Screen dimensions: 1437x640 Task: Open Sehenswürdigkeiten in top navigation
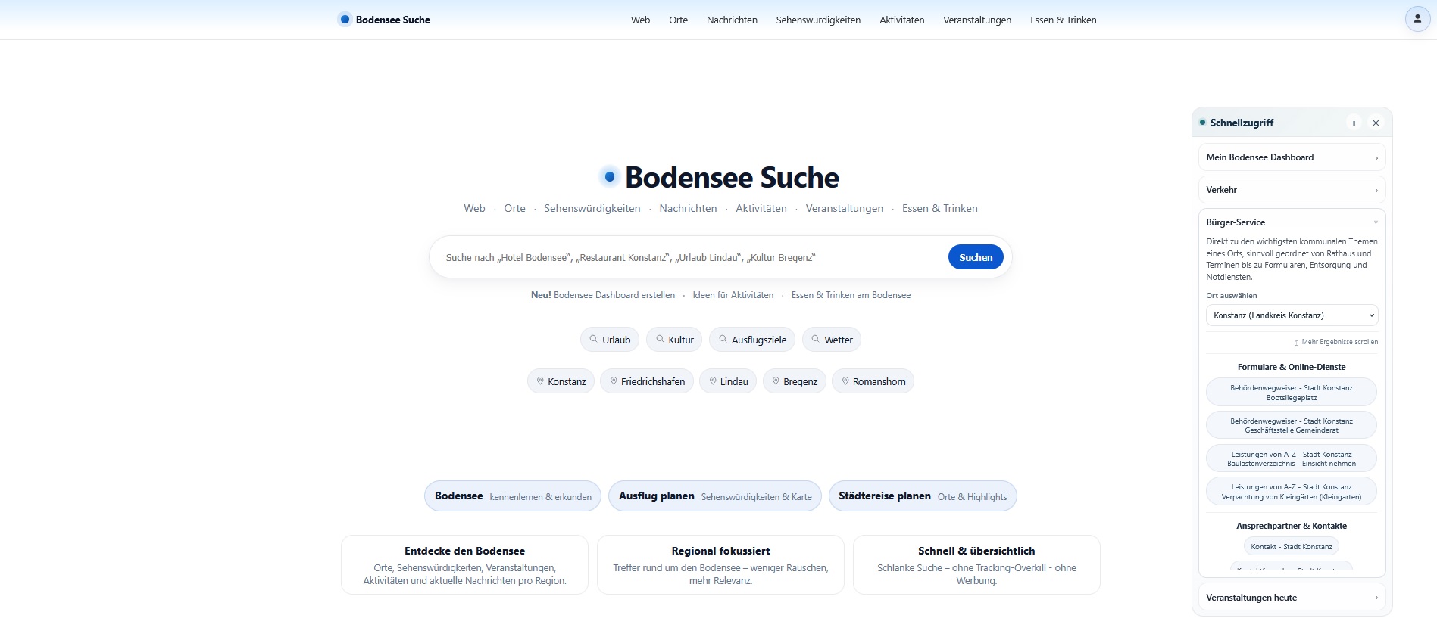pos(818,20)
